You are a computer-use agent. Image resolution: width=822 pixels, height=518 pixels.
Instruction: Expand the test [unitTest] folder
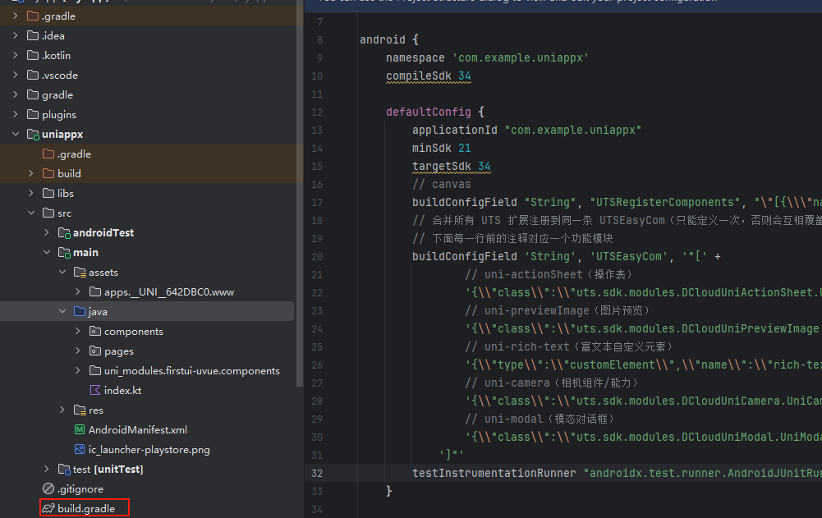point(47,469)
